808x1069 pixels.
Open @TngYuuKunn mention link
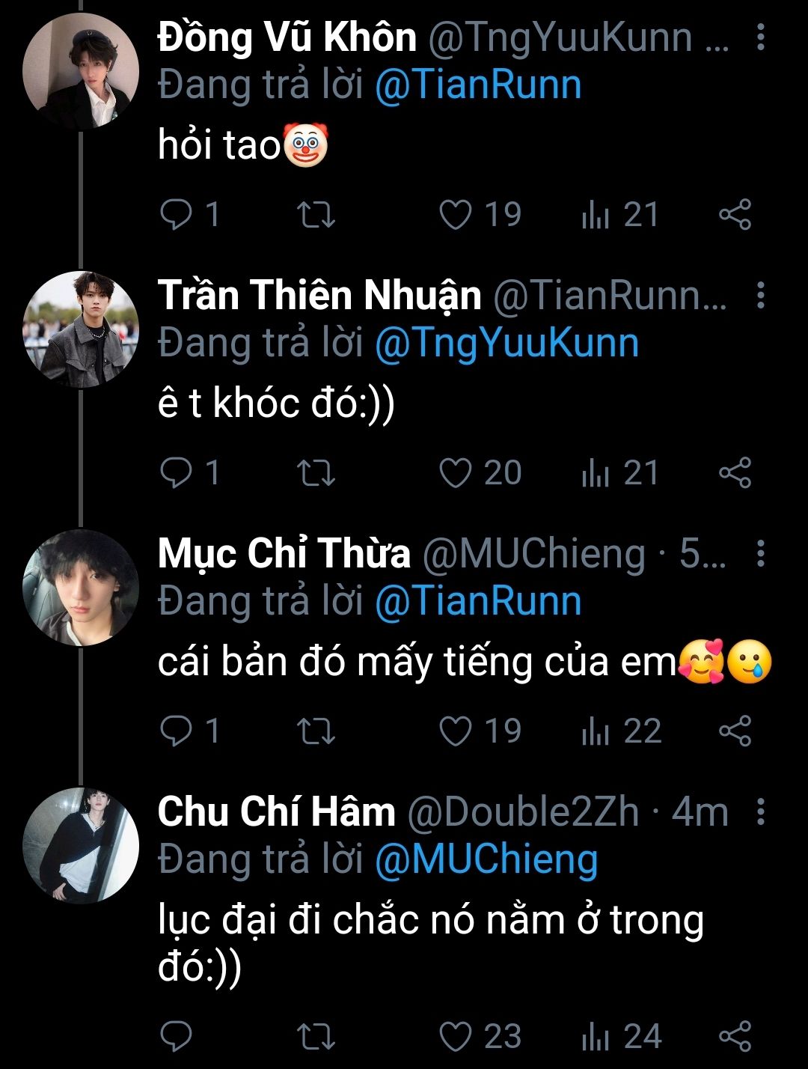click(x=506, y=344)
